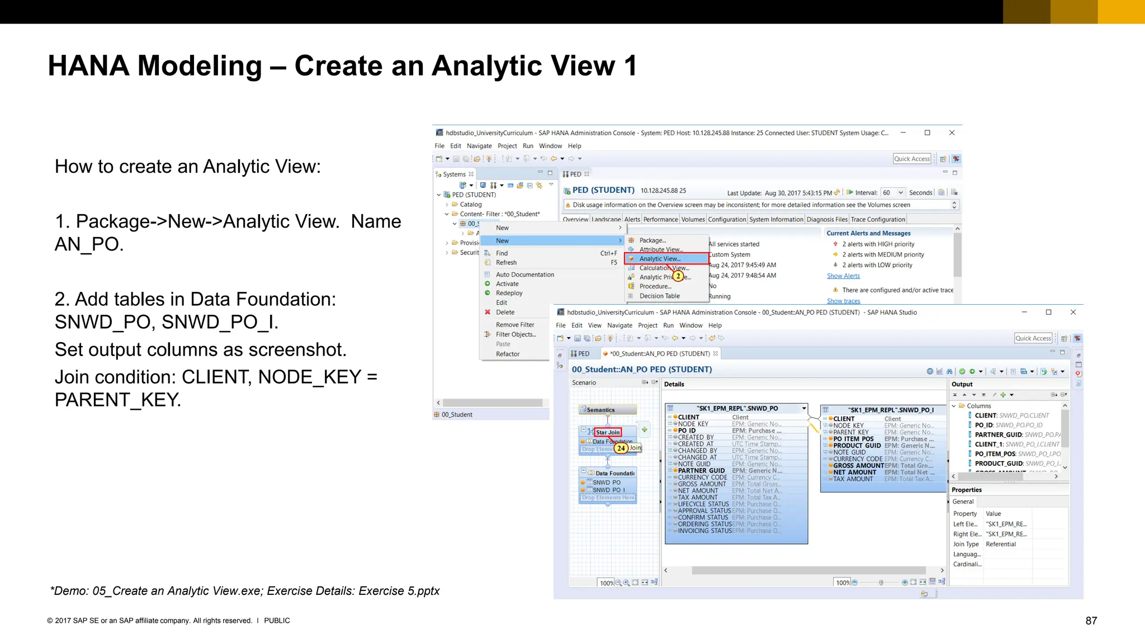Screen dimensions: 1145x644
Task: Click the SAP HANA Modeler perspective icon in AN_PO window
Action: 1077,338
